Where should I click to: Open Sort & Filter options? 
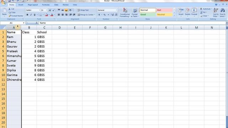click(216, 12)
